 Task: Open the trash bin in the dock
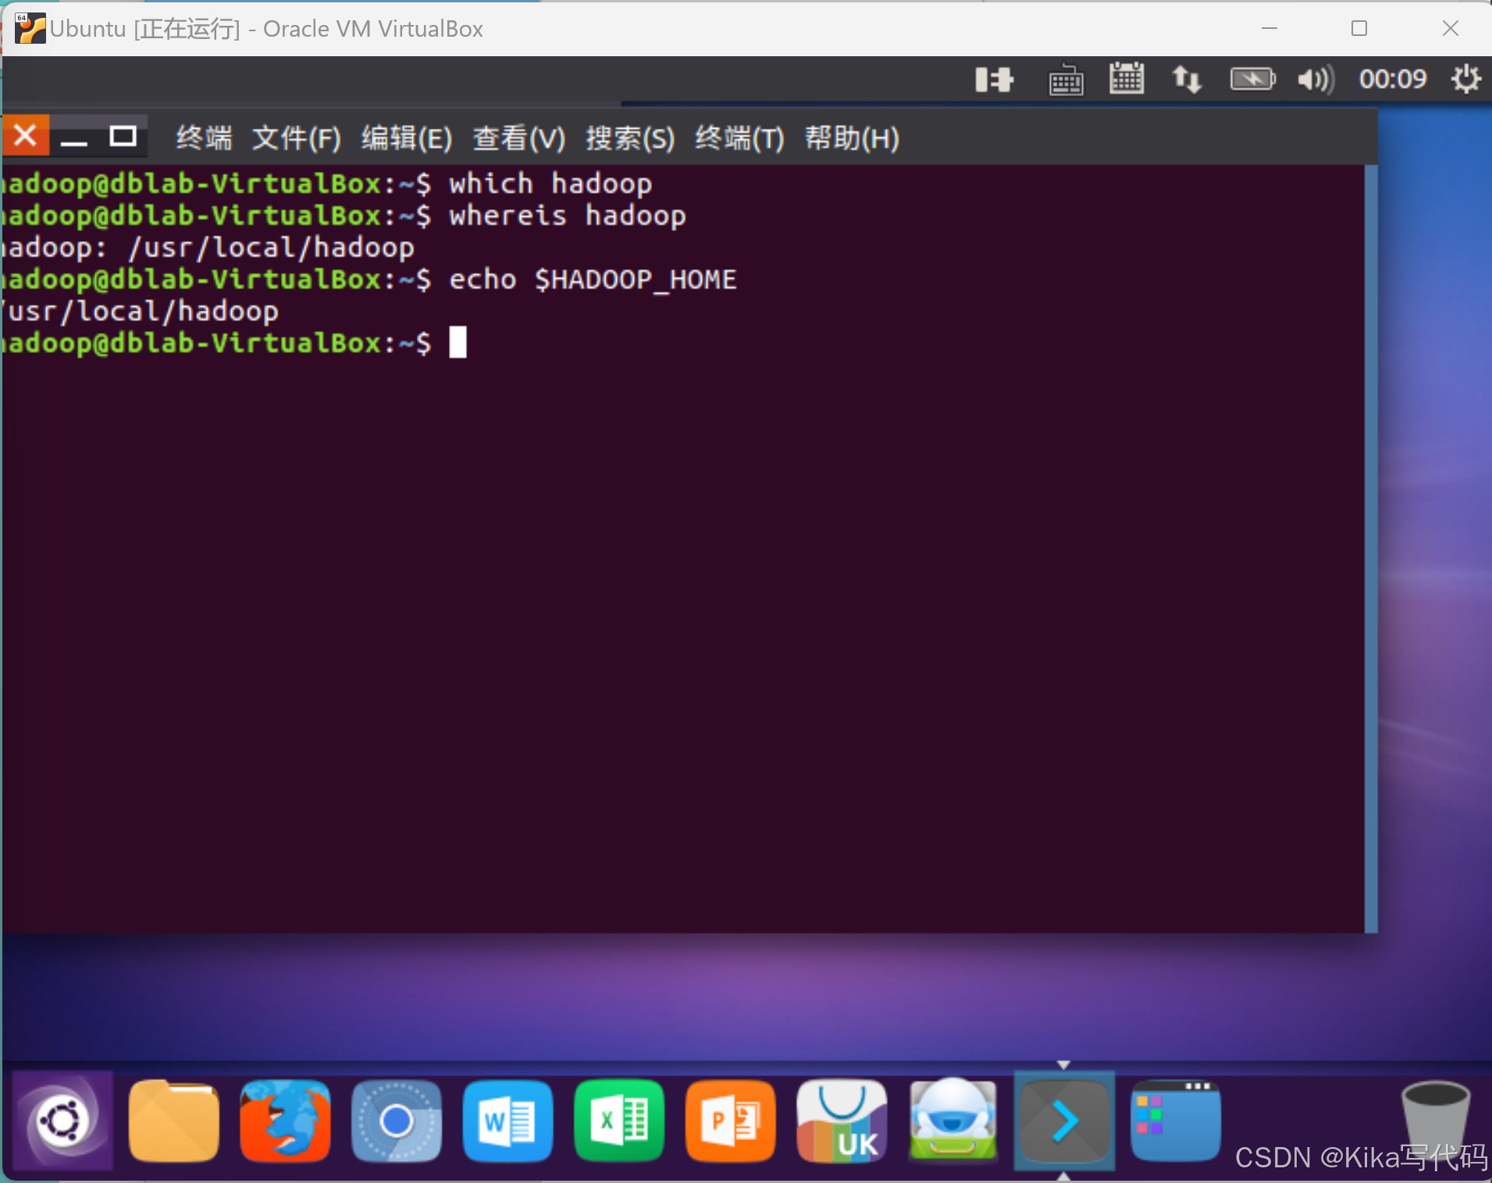point(1435,1121)
